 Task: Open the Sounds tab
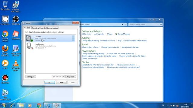click(x=43, y=28)
